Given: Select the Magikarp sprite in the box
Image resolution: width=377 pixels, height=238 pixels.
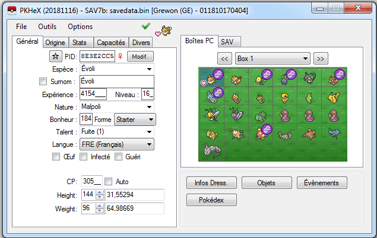Looking at the screenshot, I should tap(261, 133).
